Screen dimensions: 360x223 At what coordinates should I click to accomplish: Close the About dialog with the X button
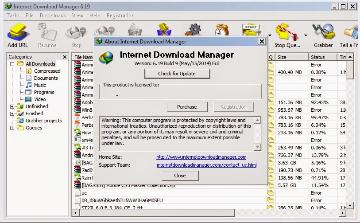click(x=262, y=41)
